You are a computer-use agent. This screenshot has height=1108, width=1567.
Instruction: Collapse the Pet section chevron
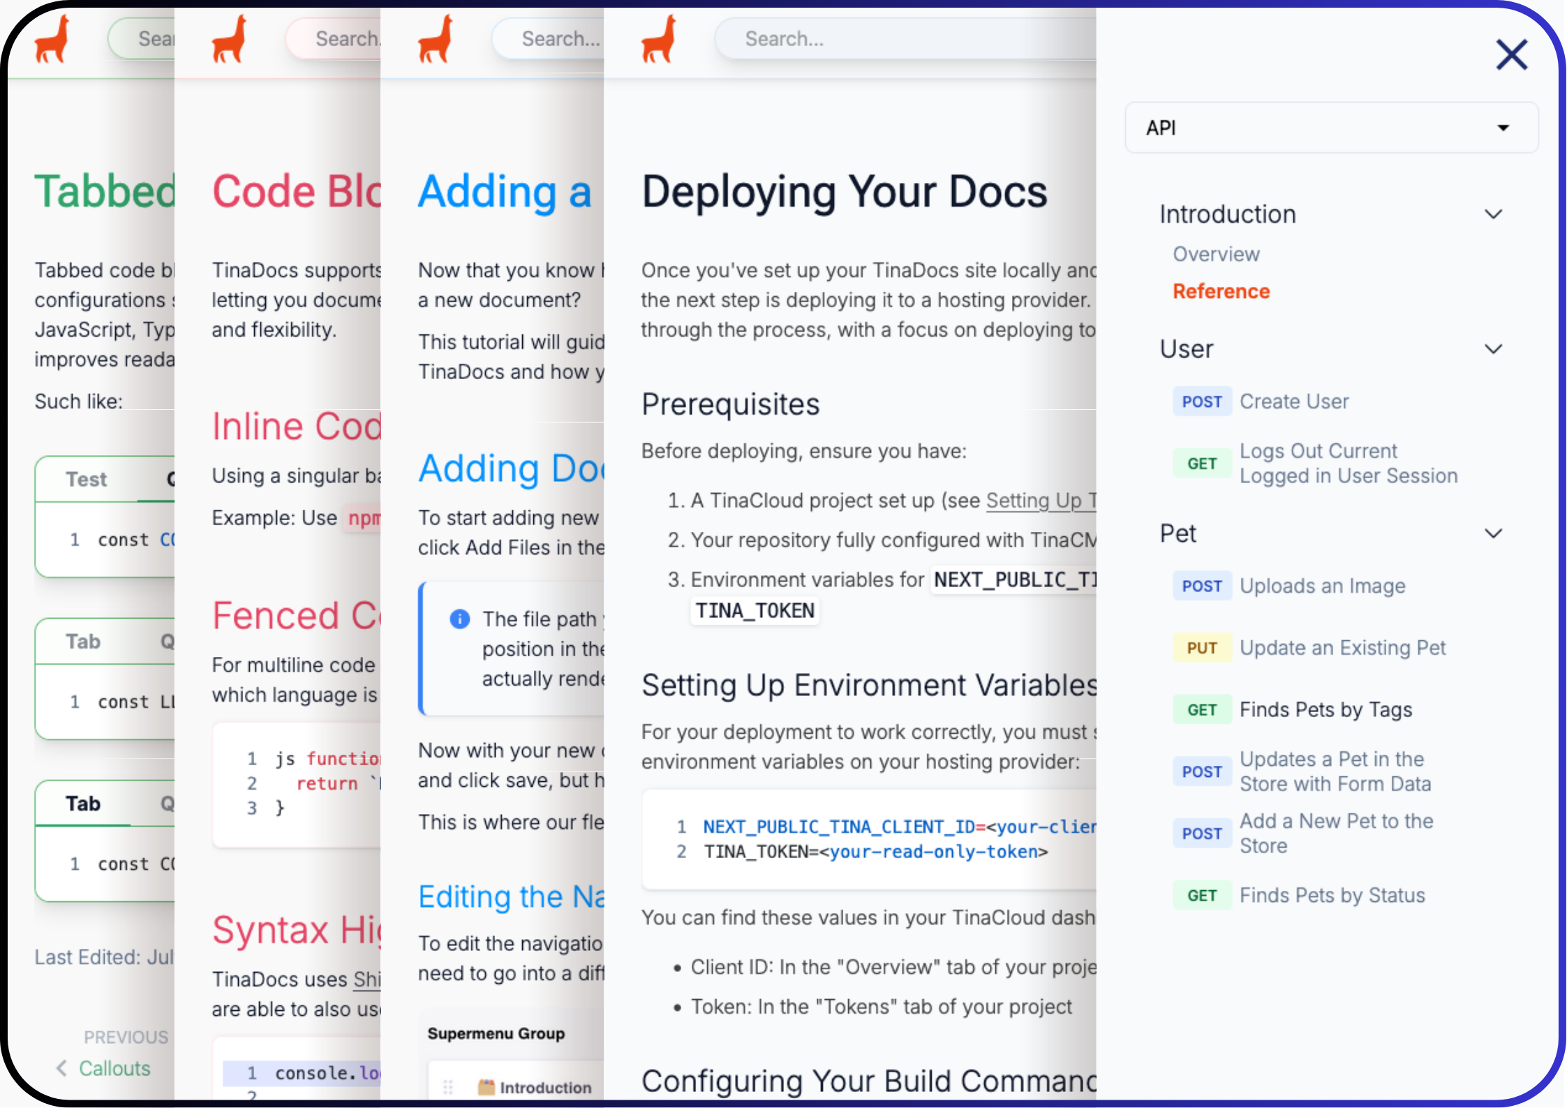[x=1493, y=533]
